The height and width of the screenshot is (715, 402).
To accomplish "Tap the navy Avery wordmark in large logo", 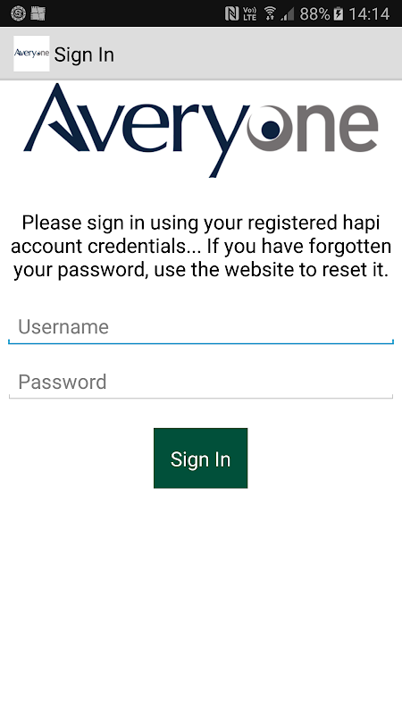I will [137, 130].
